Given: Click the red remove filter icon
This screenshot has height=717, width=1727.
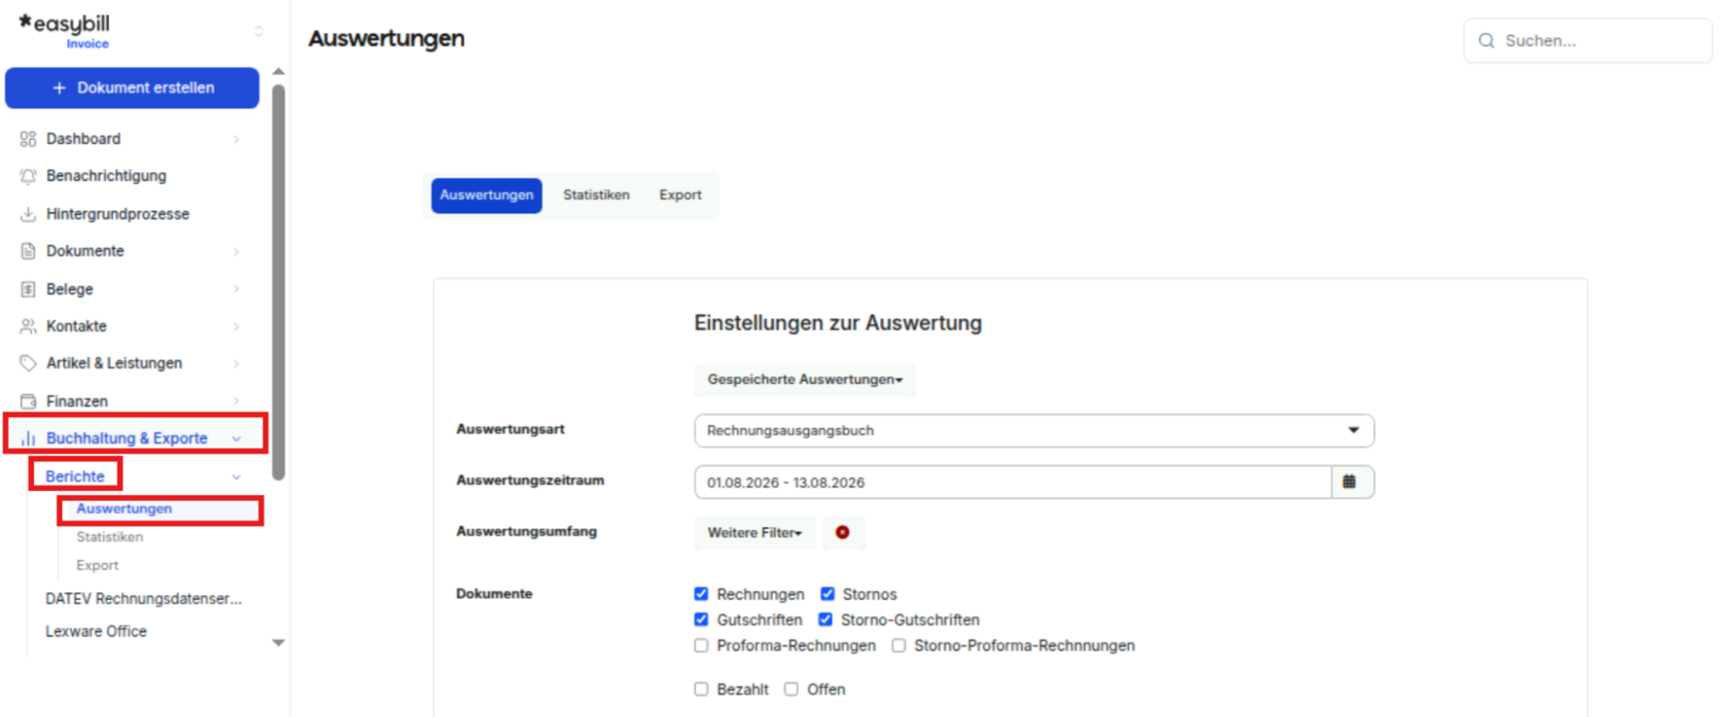Looking at the screenshot, I should point(842,532).
